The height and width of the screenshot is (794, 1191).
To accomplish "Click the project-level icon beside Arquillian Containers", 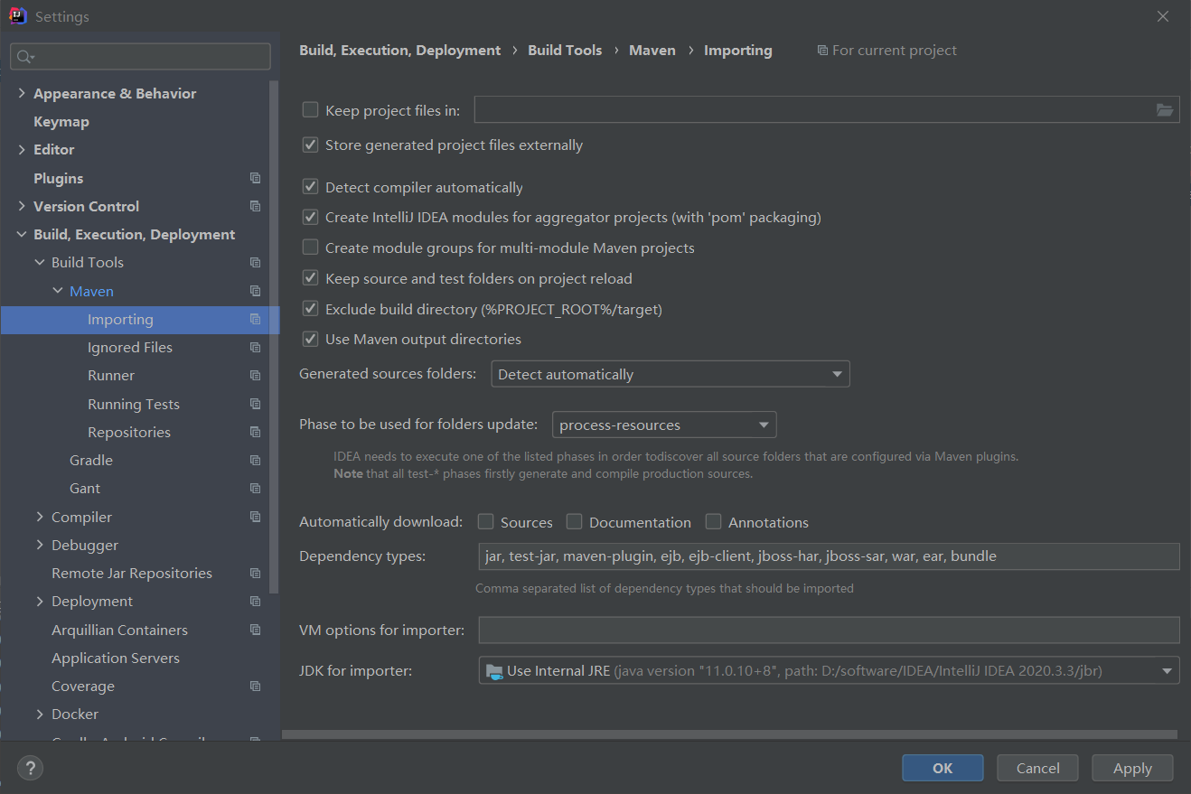I will pyautogui.click(x=256, y=630).
